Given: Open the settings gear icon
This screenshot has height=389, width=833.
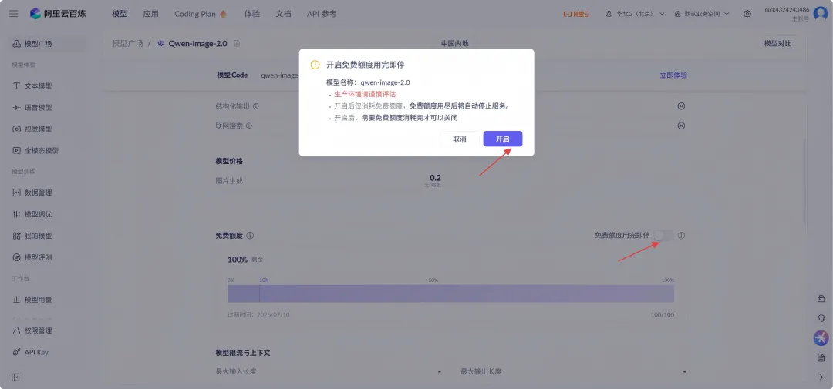Looking at the screenshot, I should (747, 14).
